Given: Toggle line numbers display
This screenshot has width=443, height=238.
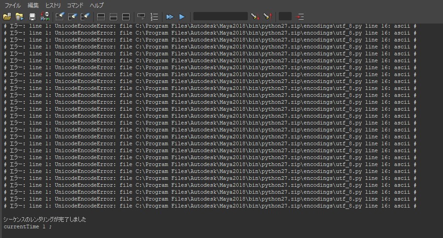Looking at the screenshot, I should (154, 17).
